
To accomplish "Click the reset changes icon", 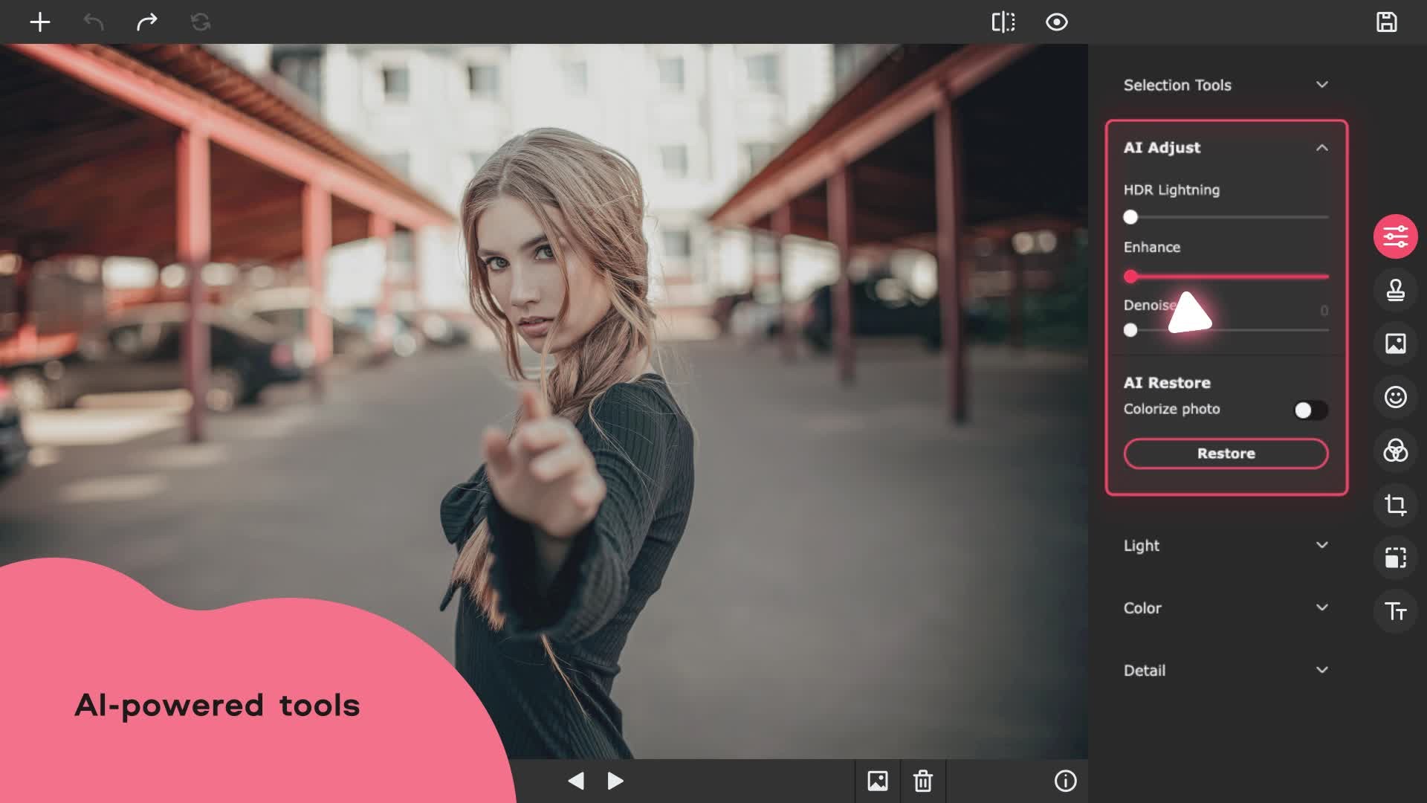I will point(201,22).
